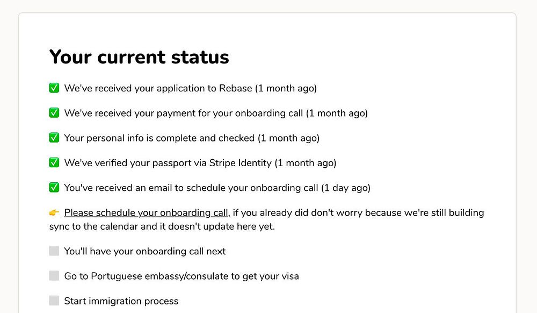Screen dimensions: 537x313
Task: Tick the empty box for Portuguese embassy visa
Action: click(x=54, y=276)
